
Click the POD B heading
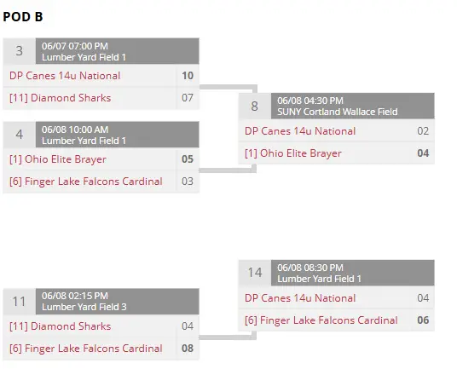click(23, 16)
